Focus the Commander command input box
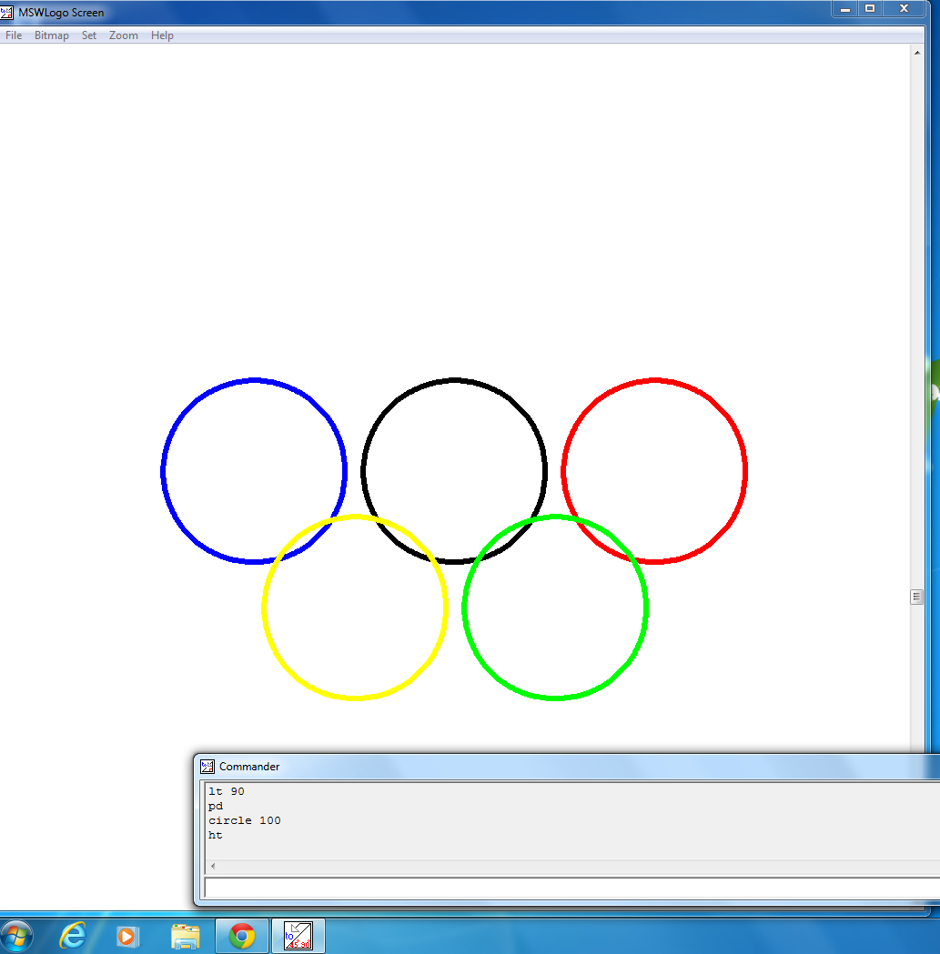940x954 pixels. pyautogui.click(x=572, y=888)
